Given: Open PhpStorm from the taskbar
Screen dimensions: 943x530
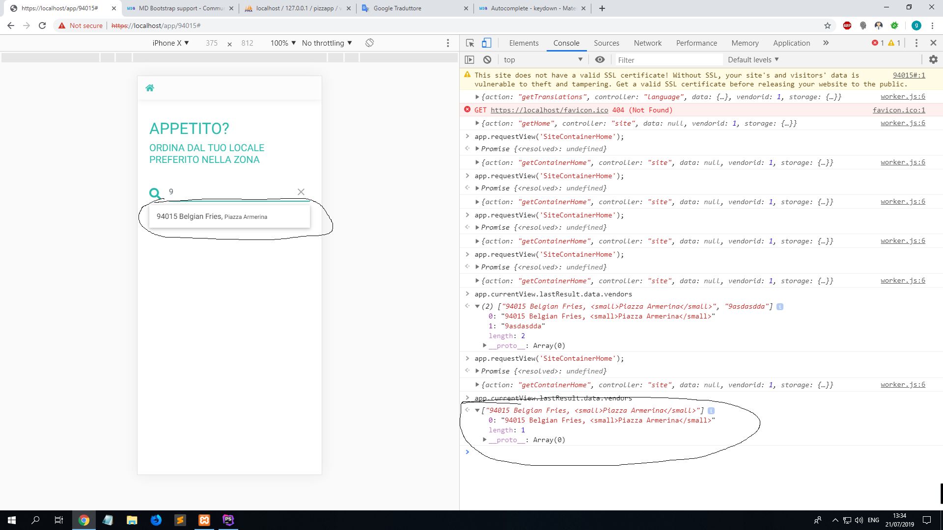Looking at the screenshot, I should tap(228, 520).
